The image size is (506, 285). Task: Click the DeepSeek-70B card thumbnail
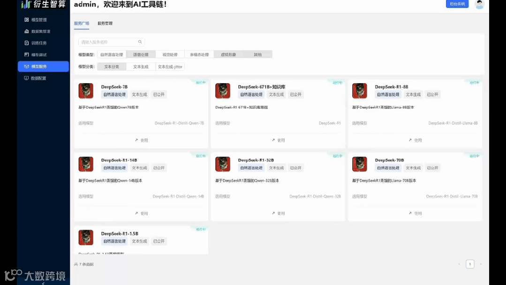click(x=360, y=164)
